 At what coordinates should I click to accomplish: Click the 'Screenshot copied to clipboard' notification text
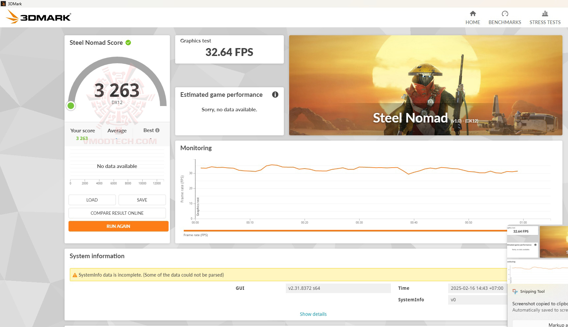tap(540, 304)
